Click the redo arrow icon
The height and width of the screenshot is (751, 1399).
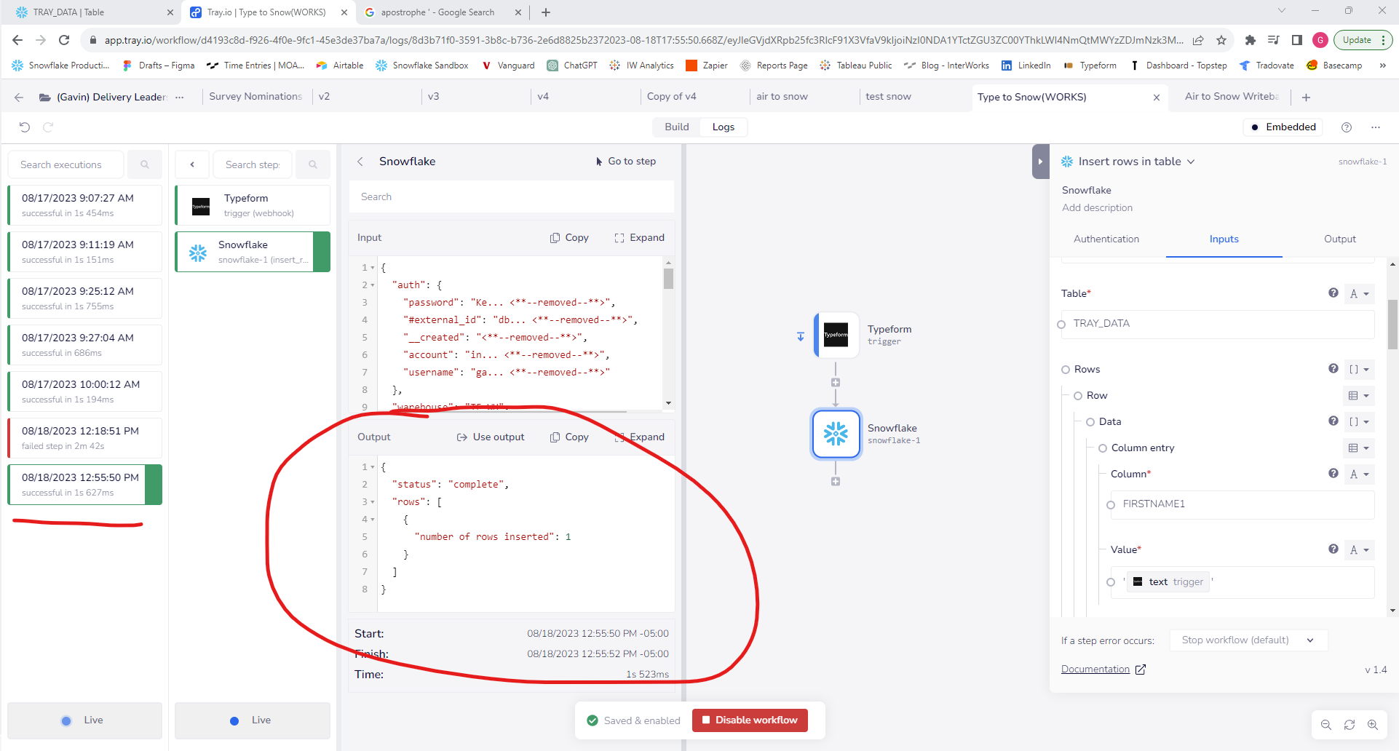[x=48, y=127]
